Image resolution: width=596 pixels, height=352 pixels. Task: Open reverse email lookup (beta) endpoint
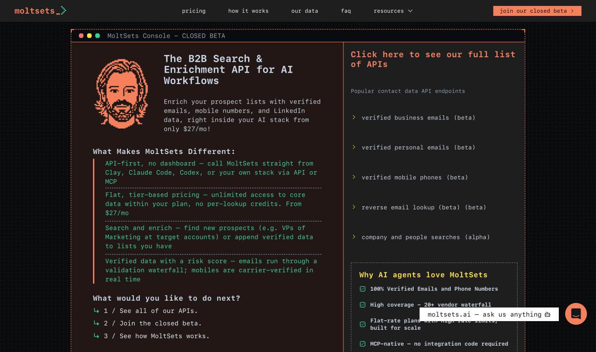424,208
